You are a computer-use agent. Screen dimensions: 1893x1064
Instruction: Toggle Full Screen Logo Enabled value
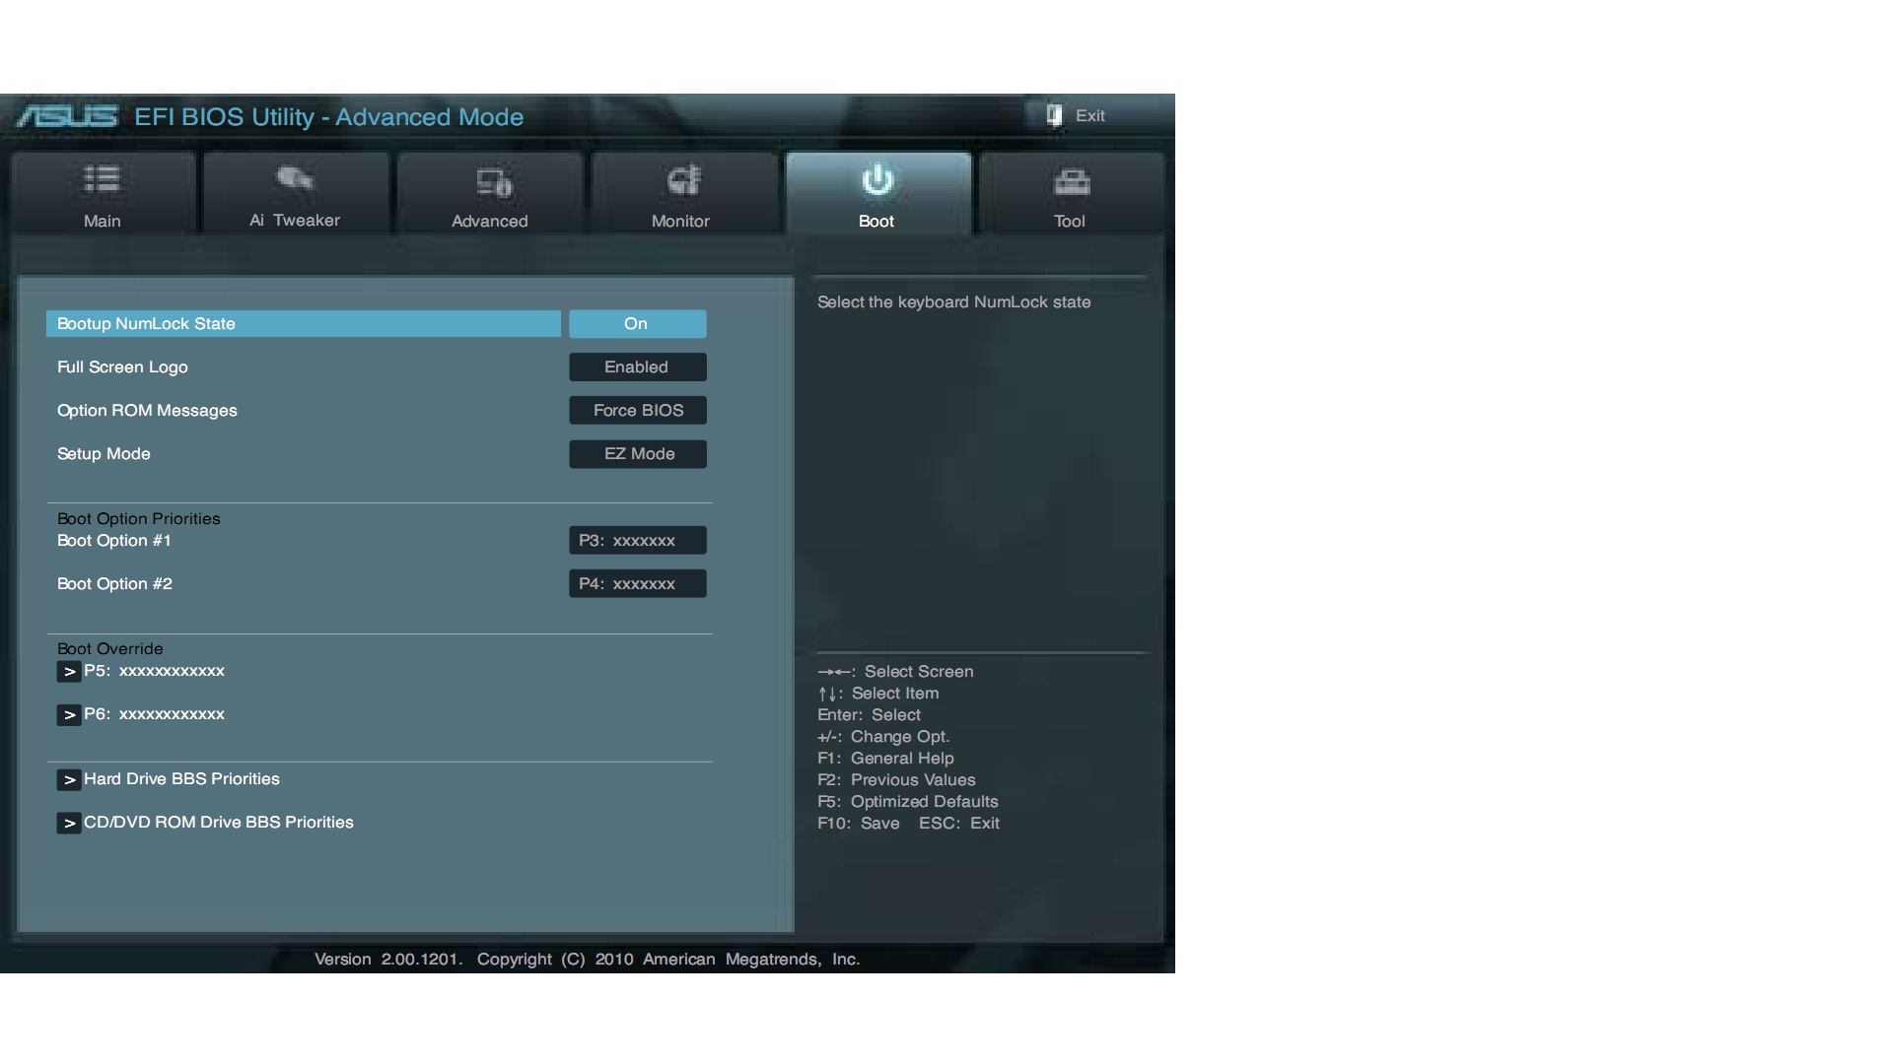(637, 367)
